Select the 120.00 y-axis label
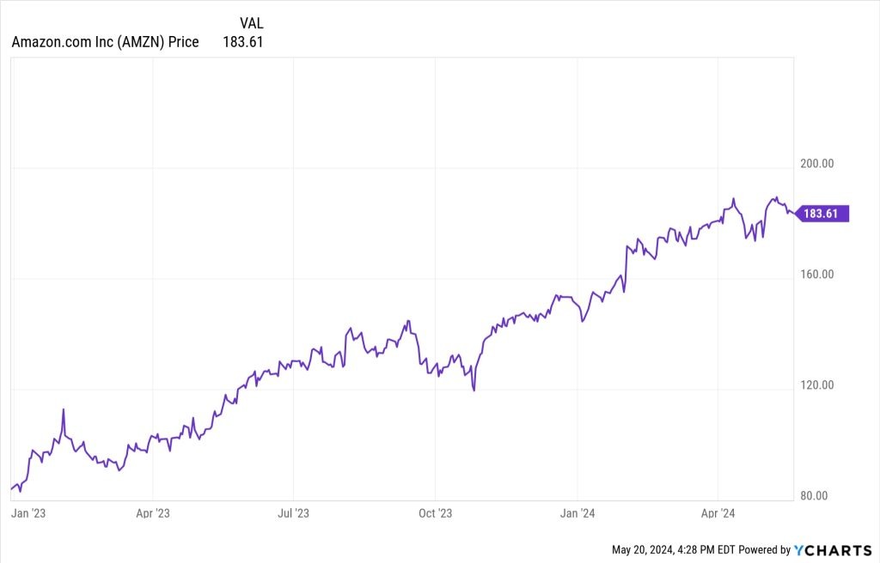 (816, 385)
